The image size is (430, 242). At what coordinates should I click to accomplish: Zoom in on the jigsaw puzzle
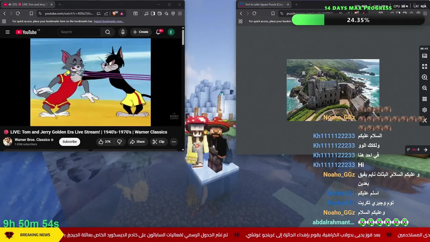[425, 77]
